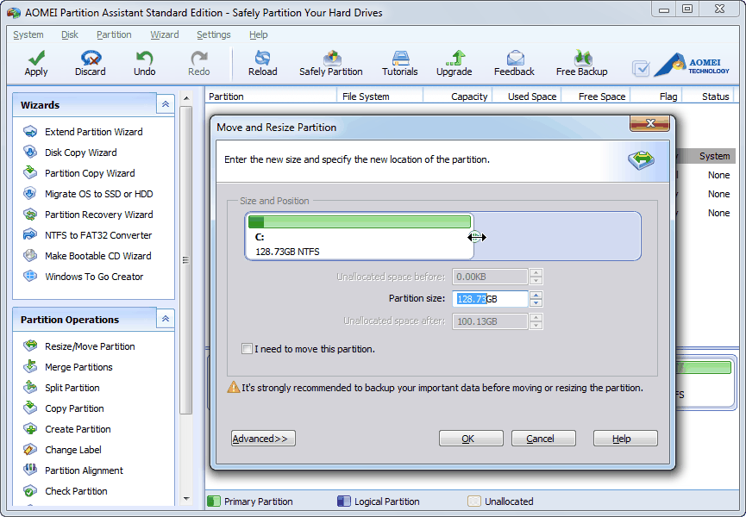Open the Settings menu
The height and width of the screenshot is (517, 746).
[214, 34]
